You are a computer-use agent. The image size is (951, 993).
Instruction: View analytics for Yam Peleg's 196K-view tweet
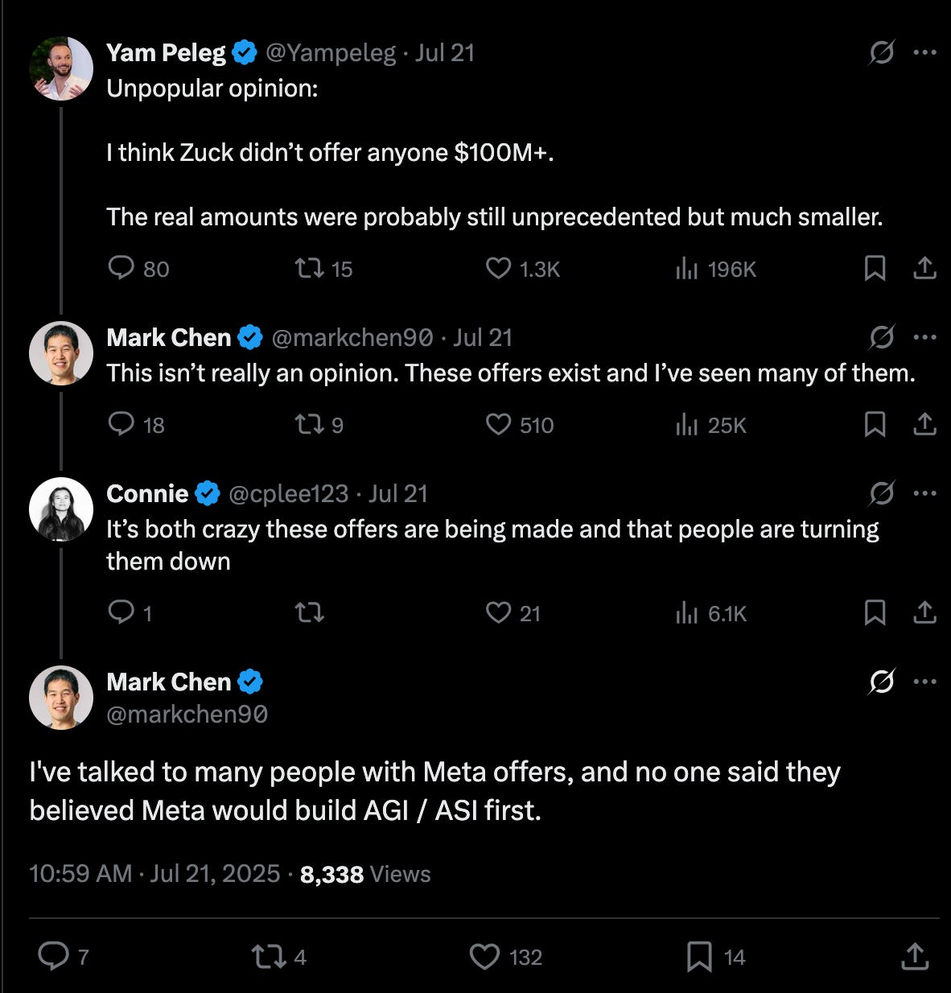click(x=686, y=268)
